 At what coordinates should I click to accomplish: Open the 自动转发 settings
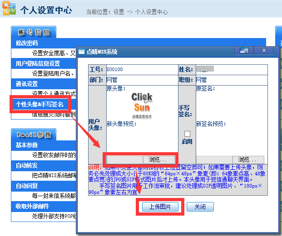[27, 165]
